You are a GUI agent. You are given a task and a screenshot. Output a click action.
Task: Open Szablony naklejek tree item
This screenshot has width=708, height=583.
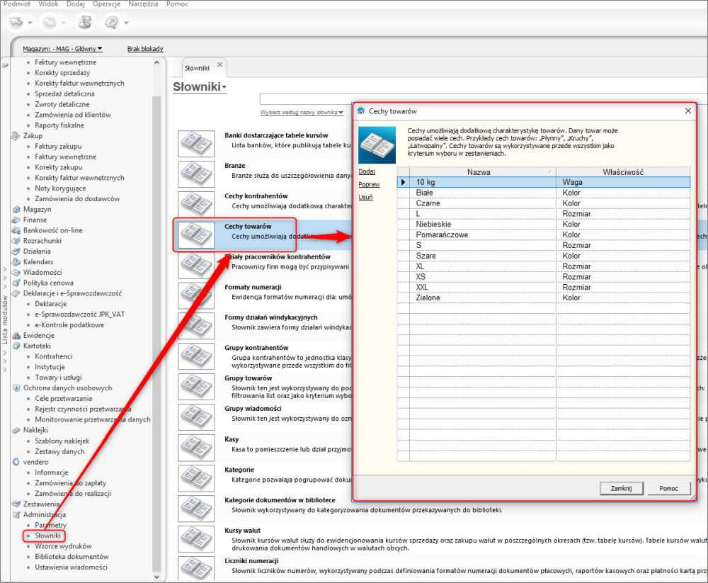coord(62,441)
